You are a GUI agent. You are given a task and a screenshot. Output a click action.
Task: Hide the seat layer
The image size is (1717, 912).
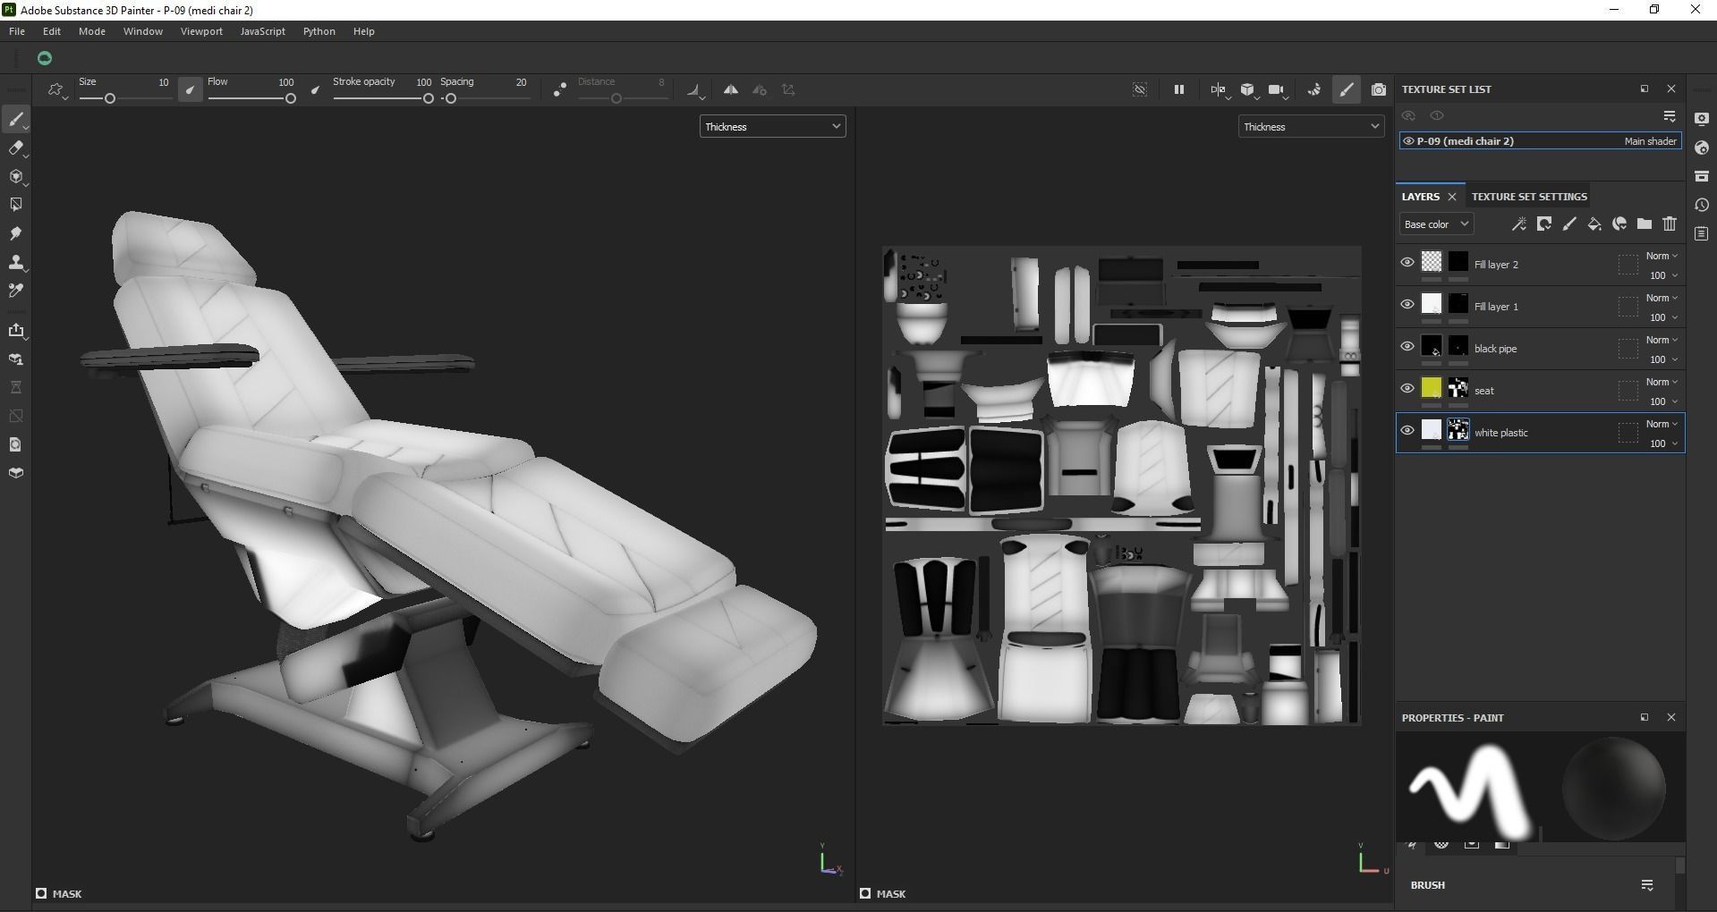[1407, 389]
